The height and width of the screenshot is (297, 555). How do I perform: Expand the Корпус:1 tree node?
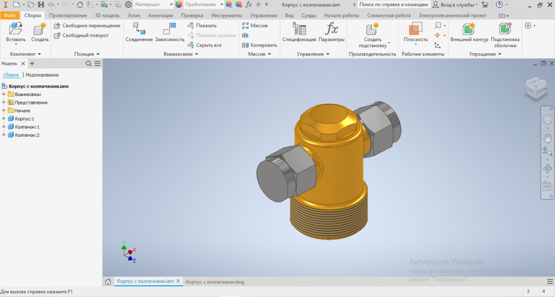pyautogui.click(x=4, y=119)
